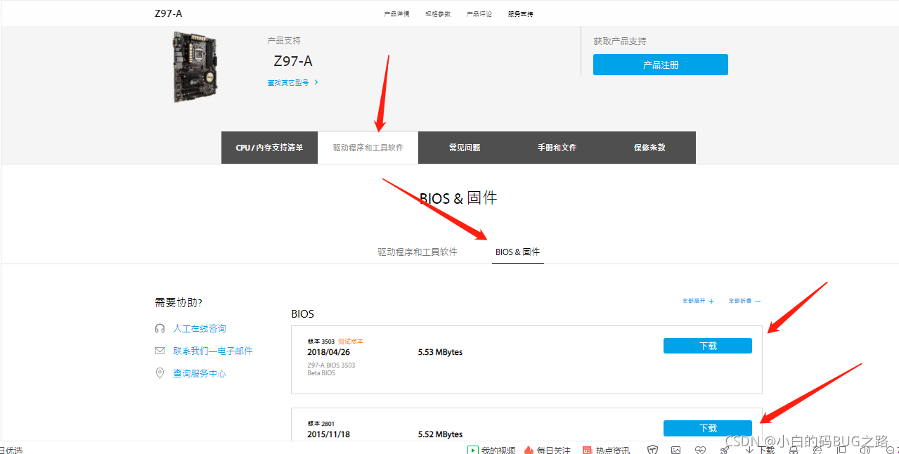Download BIOS version 3503
The image size is (899, 454).
pyautogui.click(x=708, y=346)
